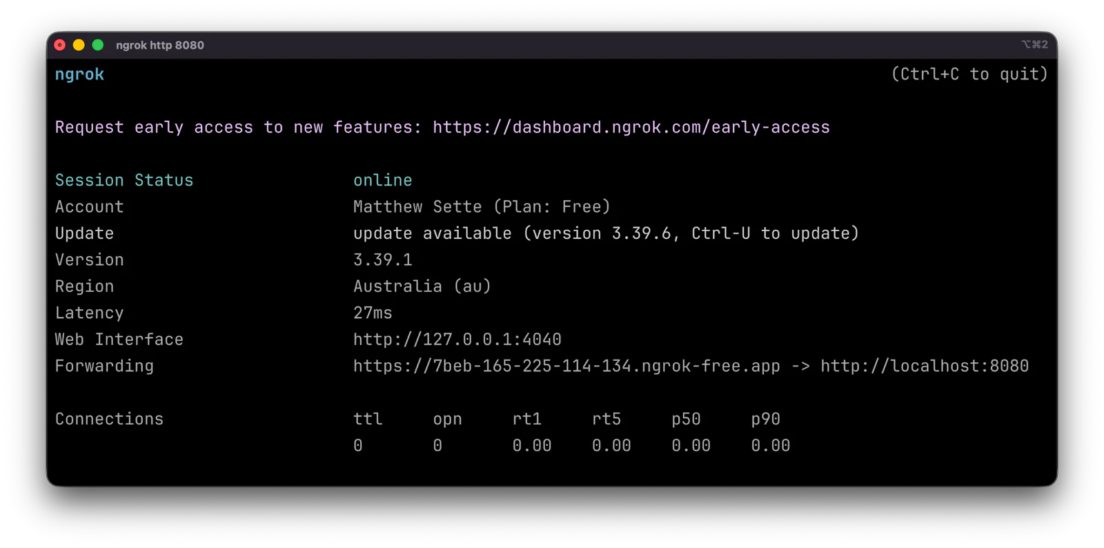
Task: Click the 'Update' row label
Action: [84, 233]
